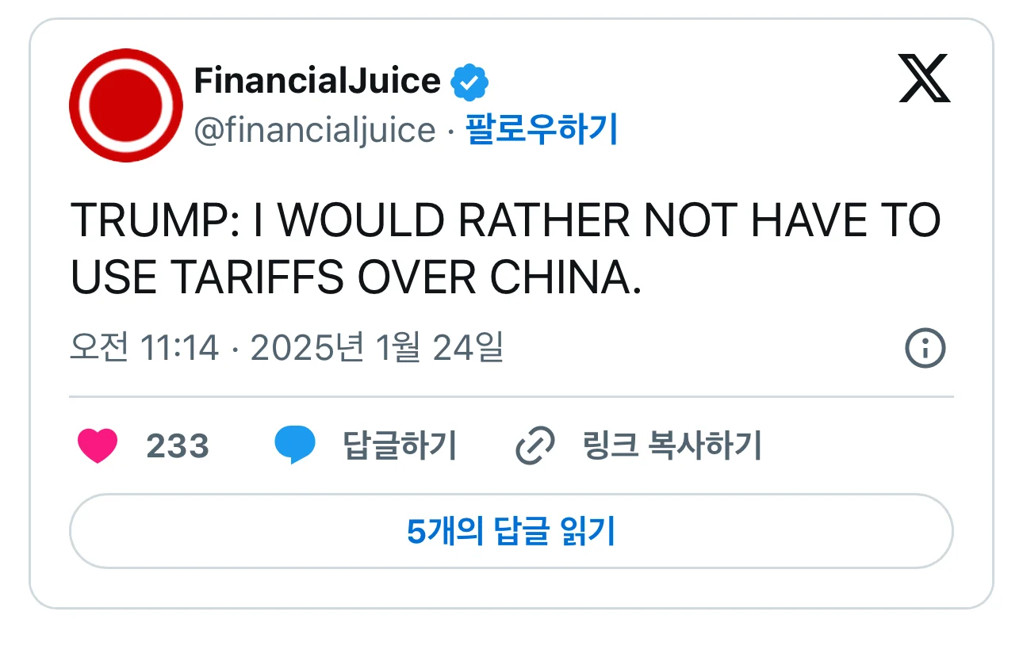Click the word RATHER in the tweet

point(544,221)
